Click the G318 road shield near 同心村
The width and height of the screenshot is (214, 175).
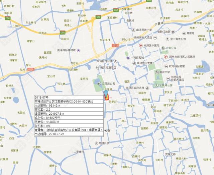pyautogui.click(x=115, y=45)
